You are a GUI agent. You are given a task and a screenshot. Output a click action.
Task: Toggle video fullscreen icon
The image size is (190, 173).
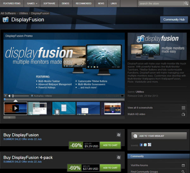pos(122,96)
